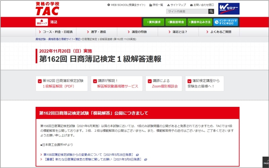This screenshot has height=168, width=269.
Task: Click the 簿記 label in red bar
Action: [x=54, y=22]
